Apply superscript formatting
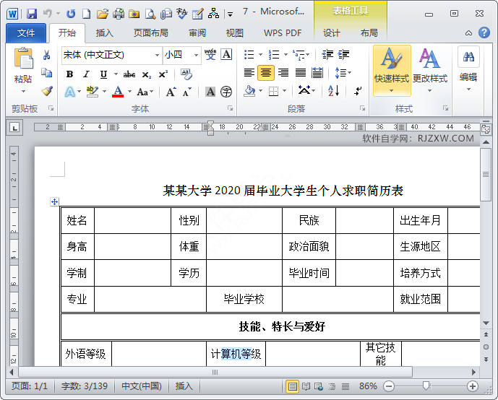Viewport: 498px width, 400px height. [163, 74]
